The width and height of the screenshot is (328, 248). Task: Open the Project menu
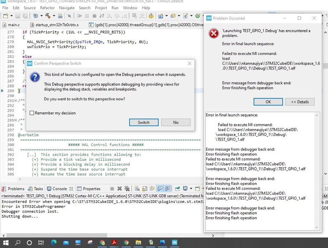tap(101, 8)
